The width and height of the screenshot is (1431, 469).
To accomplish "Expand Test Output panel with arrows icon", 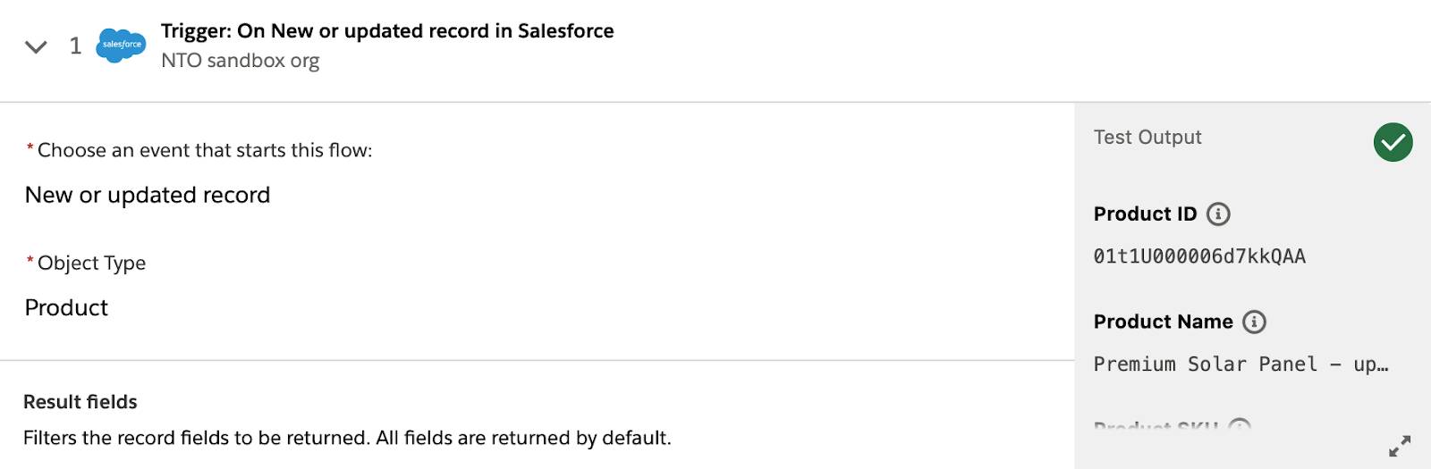I will [x=1400, y=446].
